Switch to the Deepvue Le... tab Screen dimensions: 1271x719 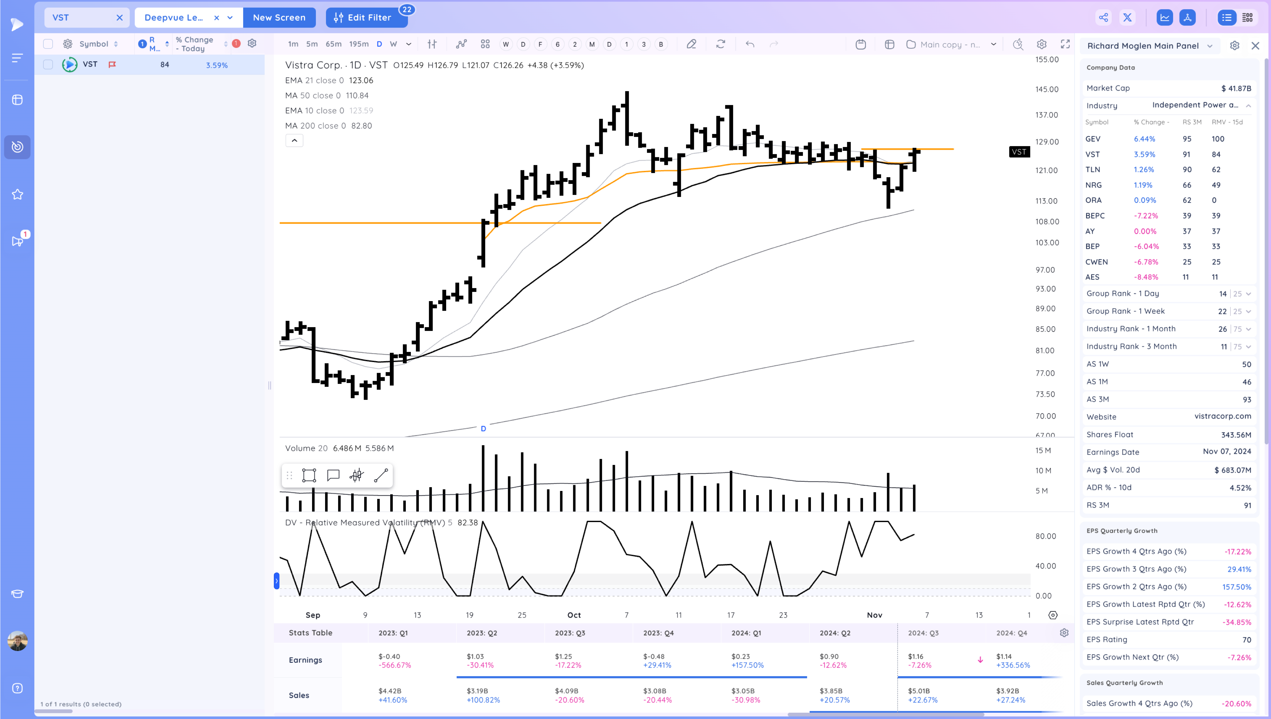pos(174,18)
